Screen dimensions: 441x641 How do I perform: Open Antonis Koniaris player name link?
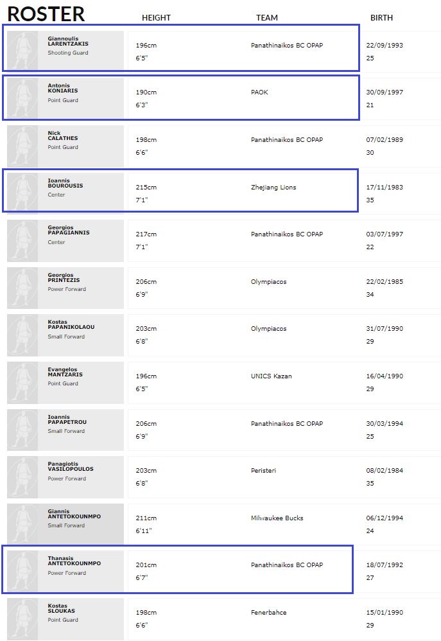tap(63, 88)
